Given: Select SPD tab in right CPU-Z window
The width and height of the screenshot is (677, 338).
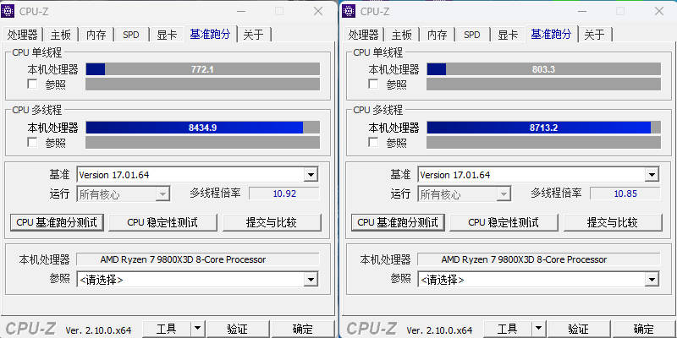Looking at the screenshot, I should (x=472, y=35).
